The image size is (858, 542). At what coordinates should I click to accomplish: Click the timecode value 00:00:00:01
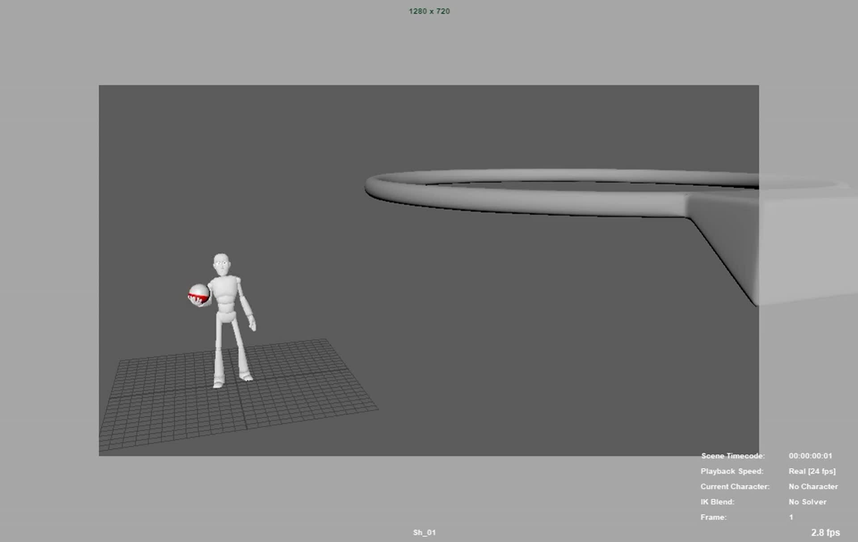click(810, 456)
